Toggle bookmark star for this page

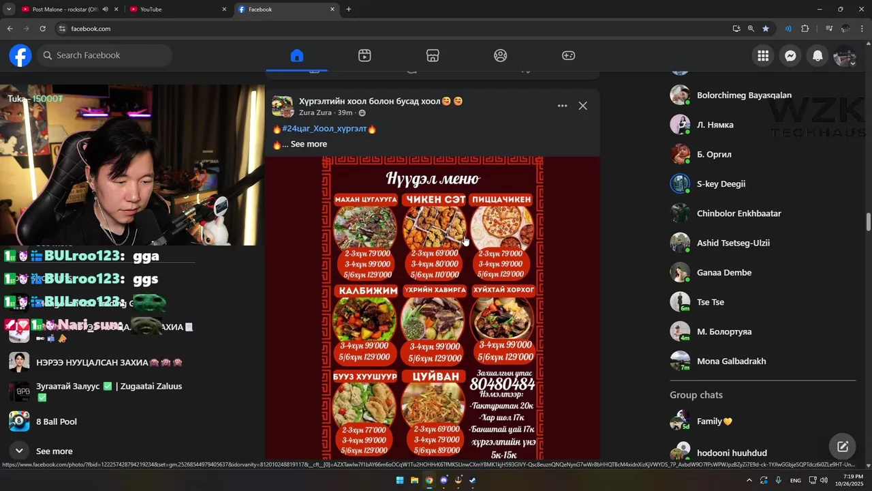tap(766, 29)
